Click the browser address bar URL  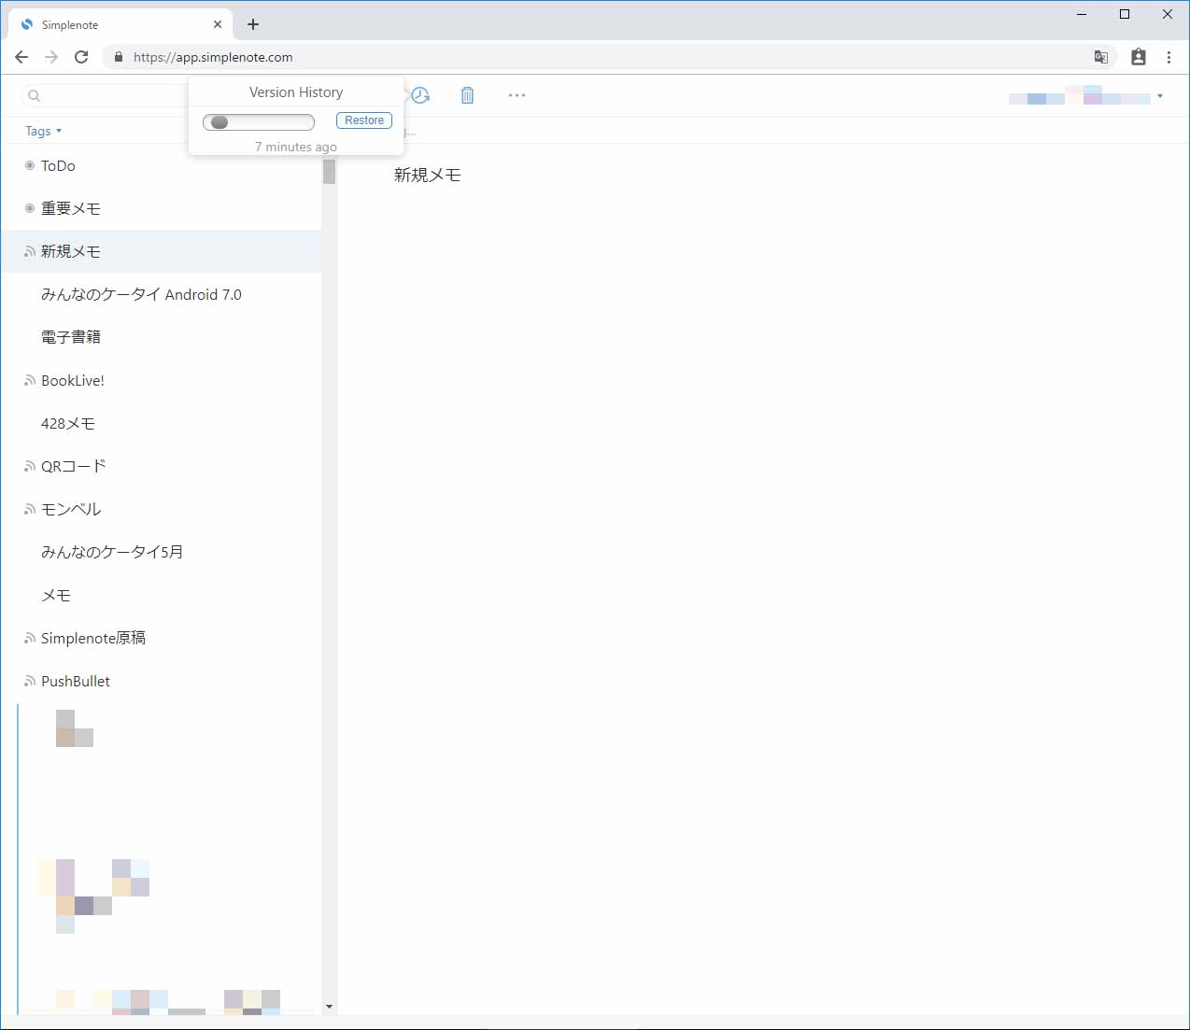[213, 57]
